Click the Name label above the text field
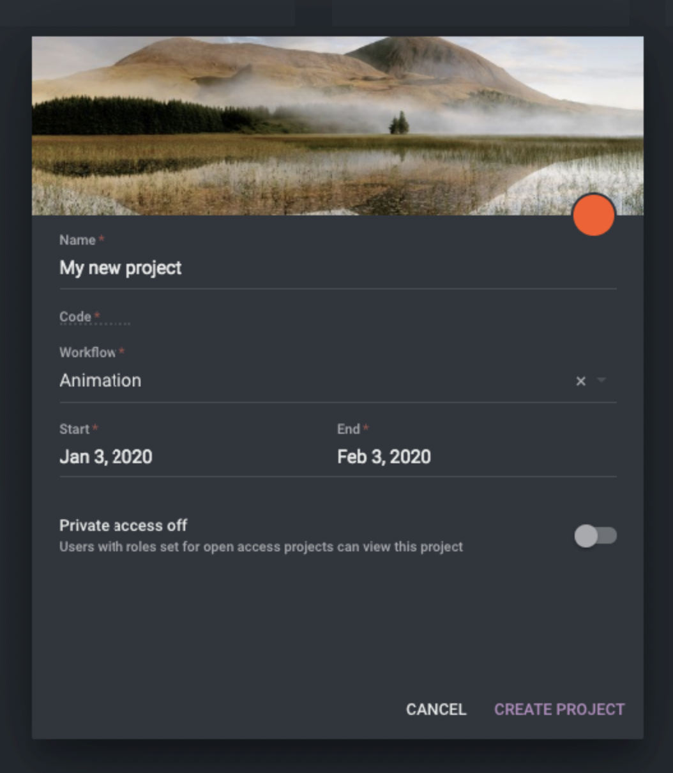Image resolution: width=673 pixels, height=773 pixels. [76, 240]
